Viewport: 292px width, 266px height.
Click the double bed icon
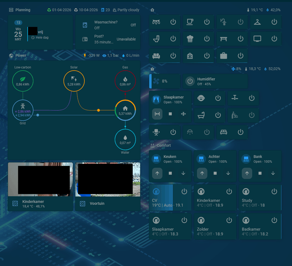223,132
